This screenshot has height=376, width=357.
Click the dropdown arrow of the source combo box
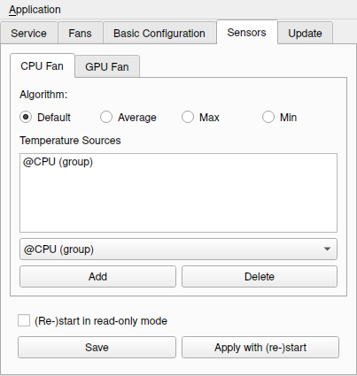pyautogui.click(x=327, y=249)
